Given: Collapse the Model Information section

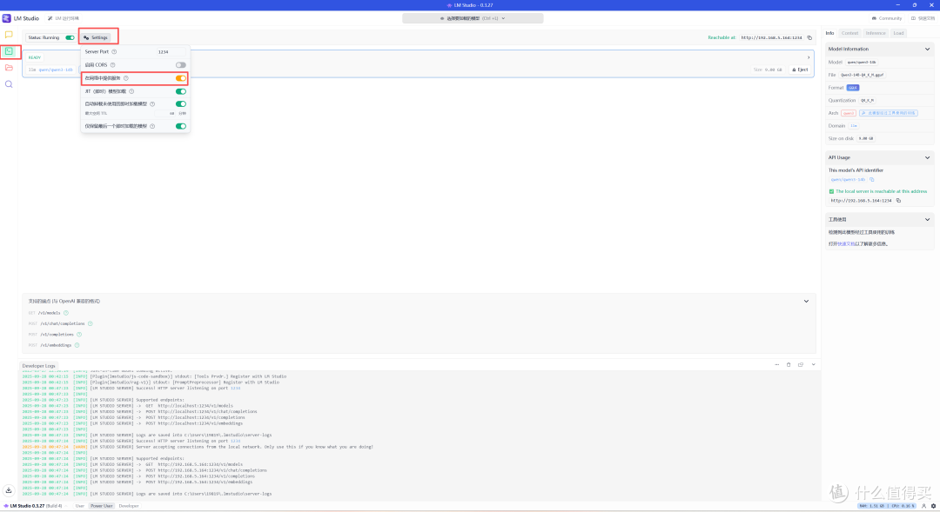Looking at the screenshot, I should [928, 49].
